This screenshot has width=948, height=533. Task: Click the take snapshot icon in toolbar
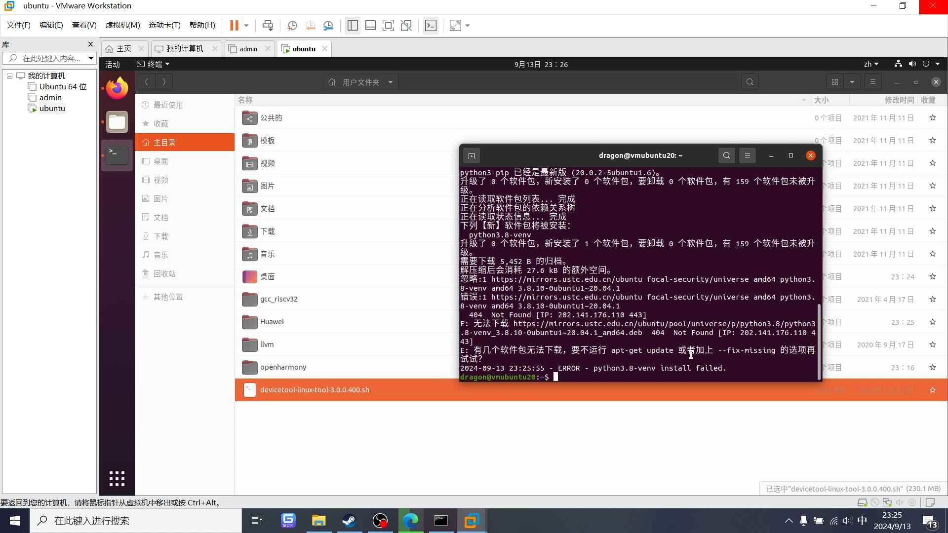[x=292, y=25]
